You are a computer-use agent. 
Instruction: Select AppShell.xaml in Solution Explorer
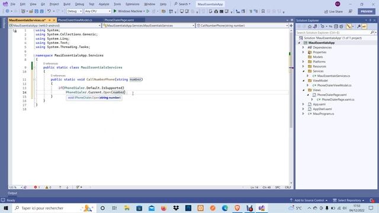(322, 109)
